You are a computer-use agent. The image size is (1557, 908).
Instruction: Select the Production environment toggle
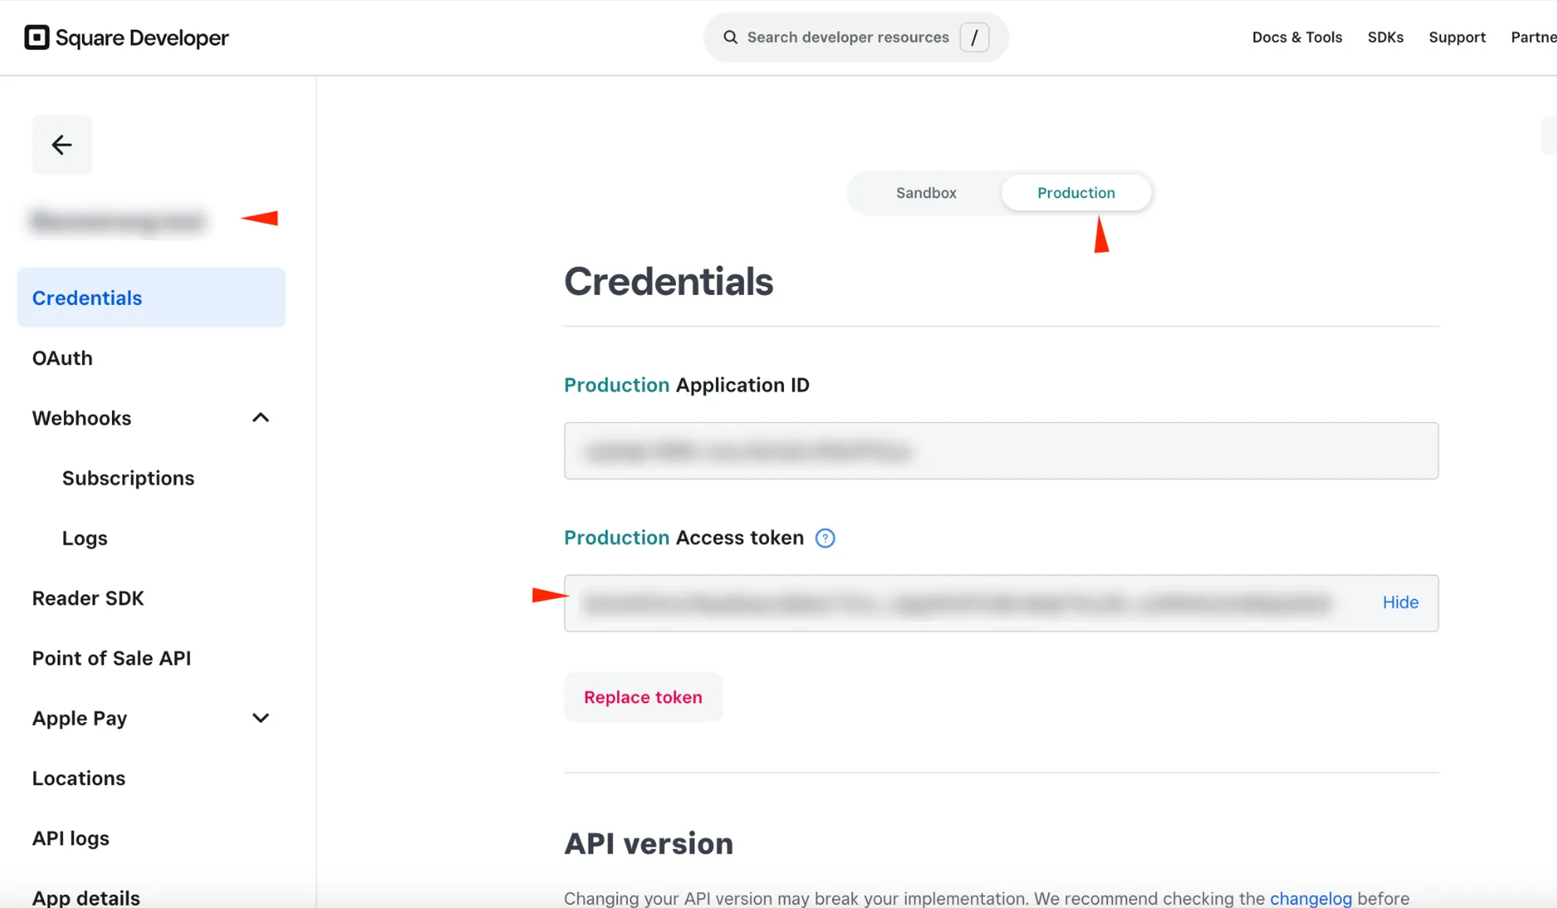(1076, 193)
